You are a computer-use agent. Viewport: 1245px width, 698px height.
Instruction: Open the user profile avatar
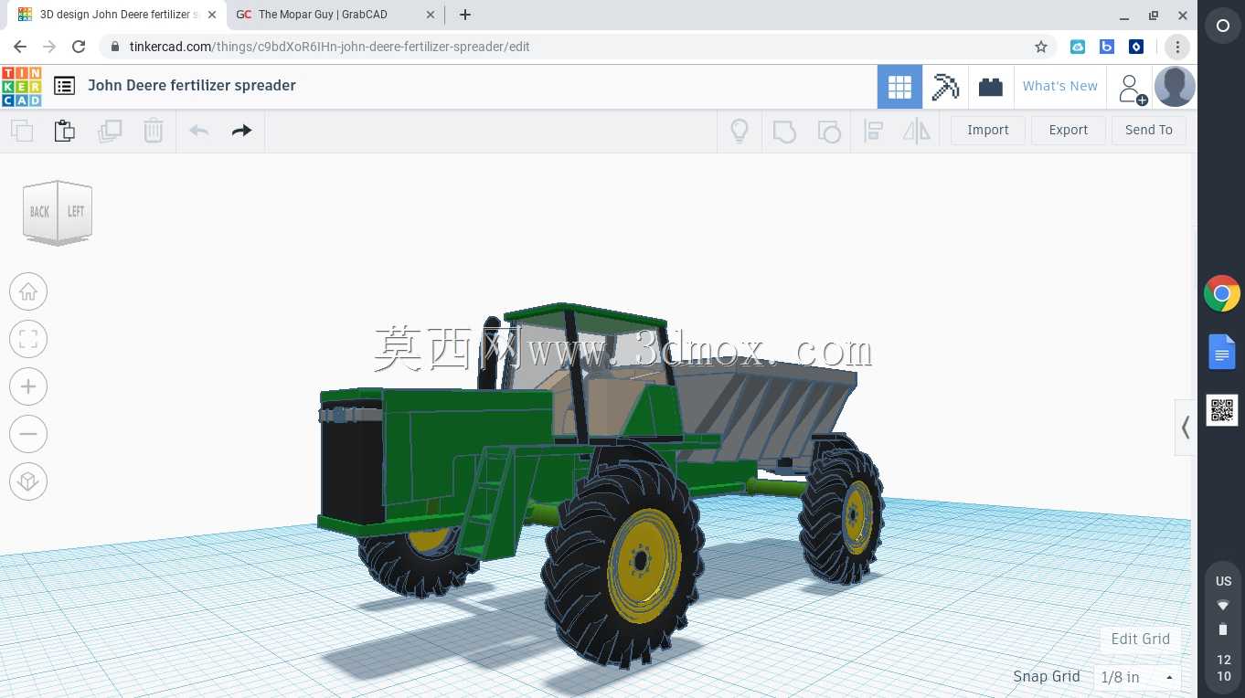(1175, 87)
